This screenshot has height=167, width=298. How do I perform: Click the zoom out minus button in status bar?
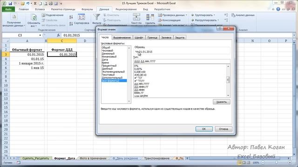(x=263, y=162)
